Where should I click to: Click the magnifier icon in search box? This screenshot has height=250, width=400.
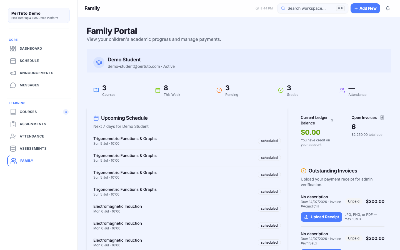[283, 8]
